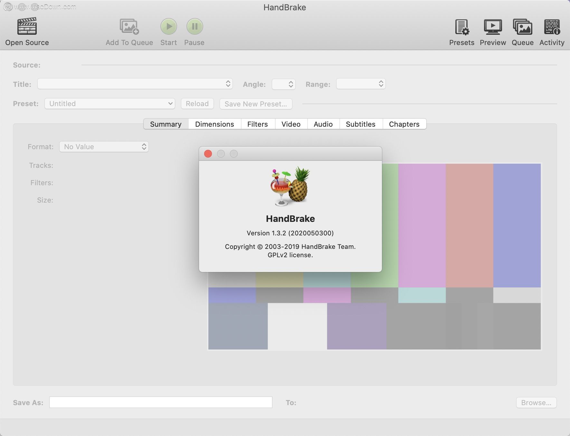Switch to the Chapters tab

(x=404, y=124)
